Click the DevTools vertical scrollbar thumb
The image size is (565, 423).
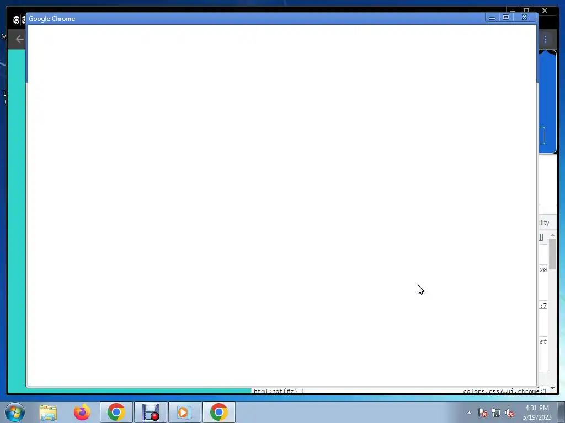tap(553, 253)
